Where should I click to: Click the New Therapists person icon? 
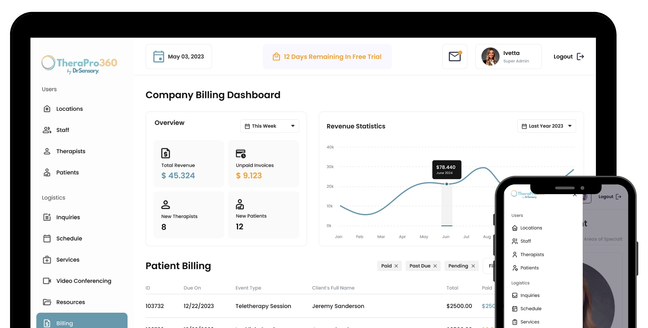click(x=166, y=204)
